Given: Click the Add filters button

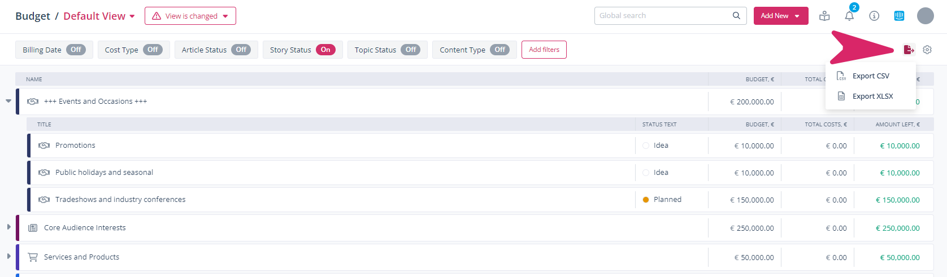Looking at the screenshot, I should pyautogui.click(x=544, y=50).
